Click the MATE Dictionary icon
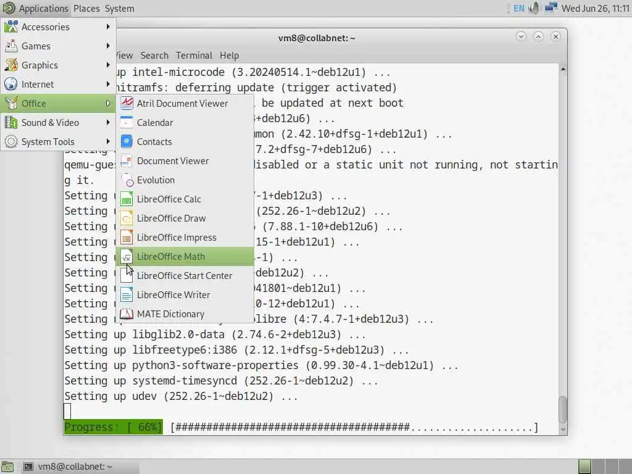 click(127, 314)
